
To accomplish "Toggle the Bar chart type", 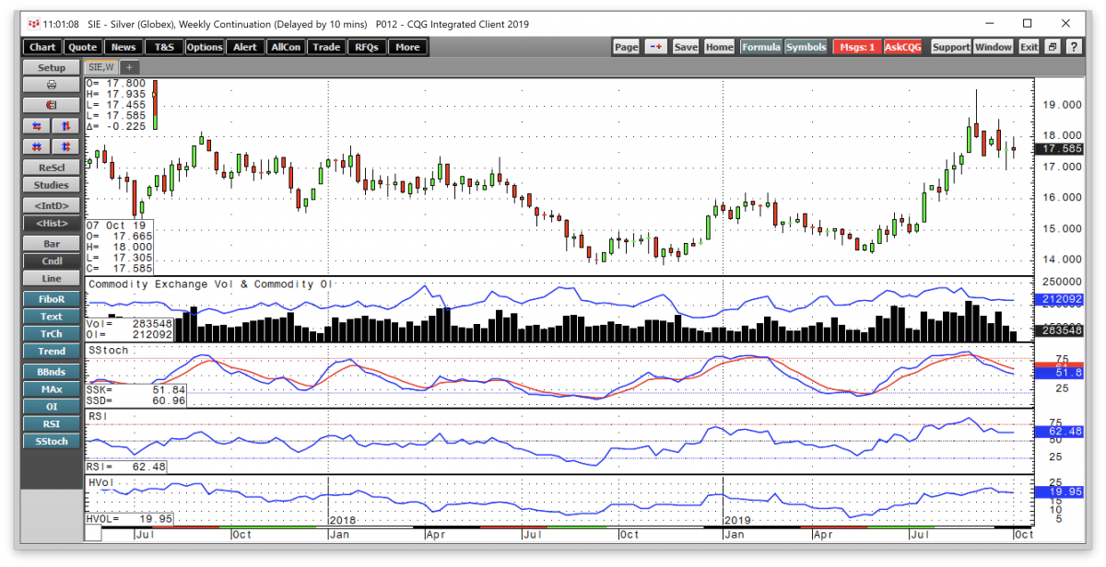I will [52, 242].
